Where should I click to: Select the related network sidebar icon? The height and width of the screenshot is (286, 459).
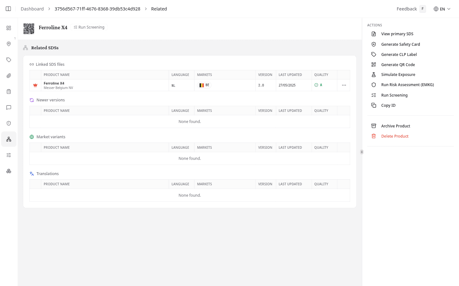pyautogui.click(x=9, y=139)
